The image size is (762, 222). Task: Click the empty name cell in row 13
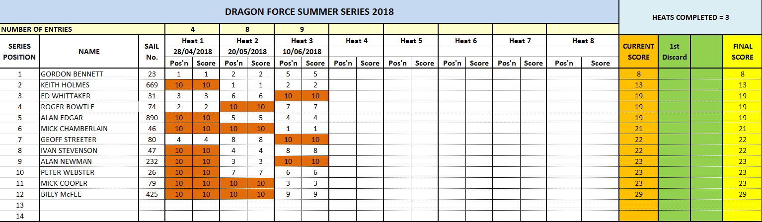(89, 205)
